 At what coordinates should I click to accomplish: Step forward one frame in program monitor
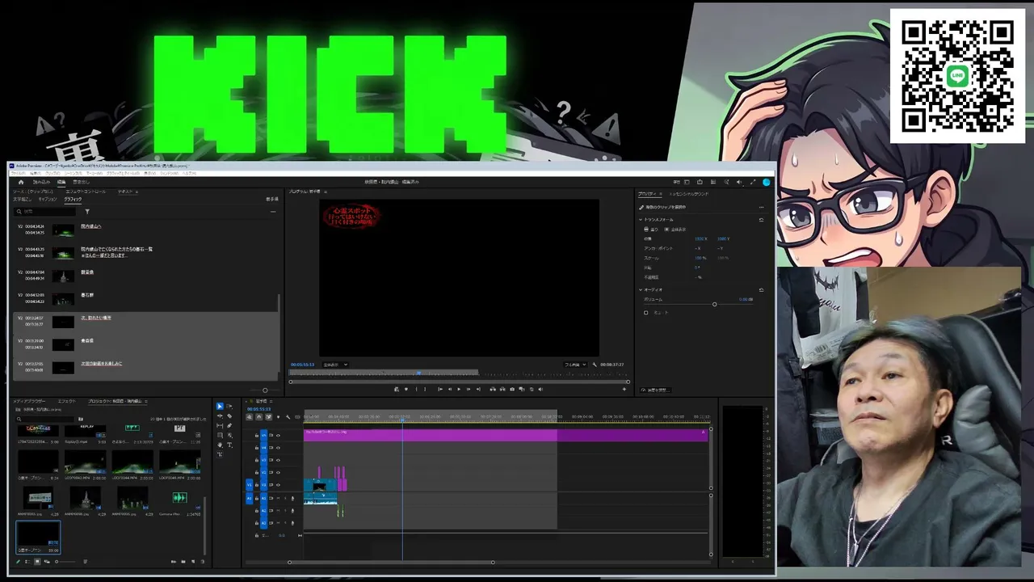coord(469,389)
